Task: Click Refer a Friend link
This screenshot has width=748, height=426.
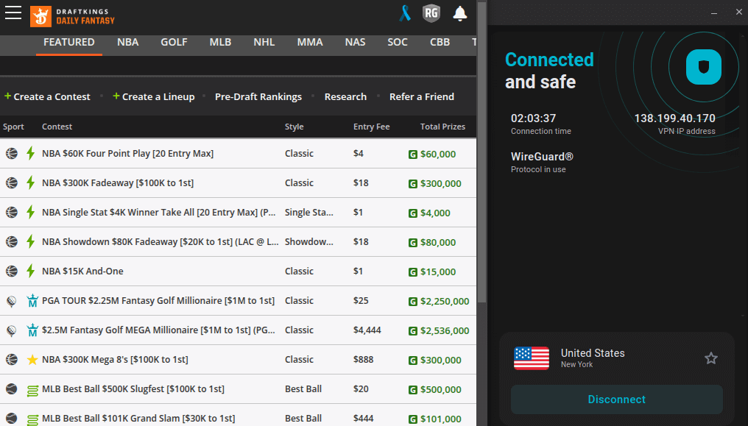Action: [x=422, y=96]
